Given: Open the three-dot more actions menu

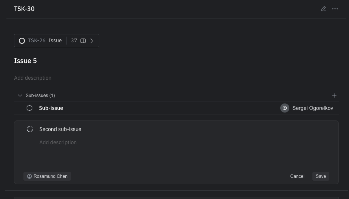Looking at the screenshot, I should (x=335, y=9).
